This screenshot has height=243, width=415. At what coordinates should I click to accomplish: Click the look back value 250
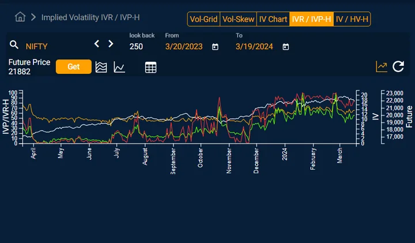click(x=136, y=47)
